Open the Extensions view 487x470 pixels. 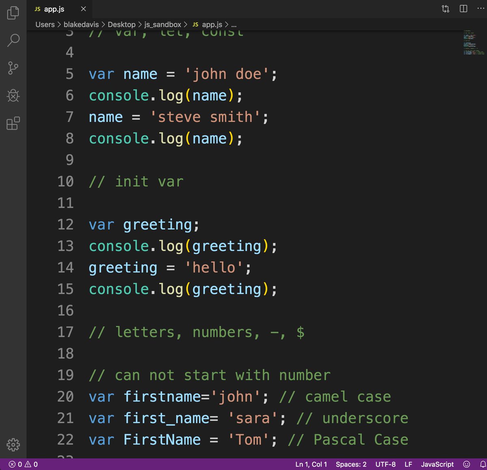(x=13, y=123)
